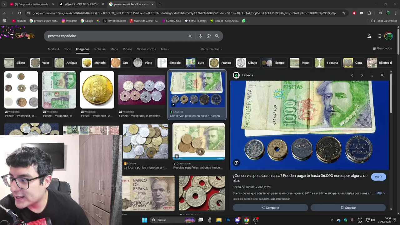Image resolution: width=400 pixels, height=225 pixels.
Task: Filter images by the Moneda chip
Action: point(95,63)
